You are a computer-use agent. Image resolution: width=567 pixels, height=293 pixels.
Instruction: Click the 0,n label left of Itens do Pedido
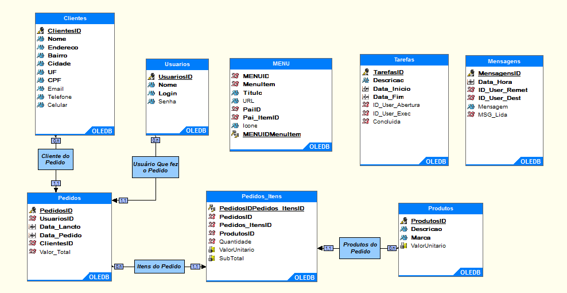click(119, 267)
